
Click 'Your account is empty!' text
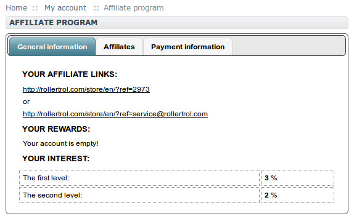click(x=60, y=143)
